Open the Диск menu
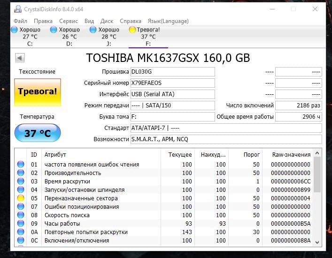 [107, 21]
